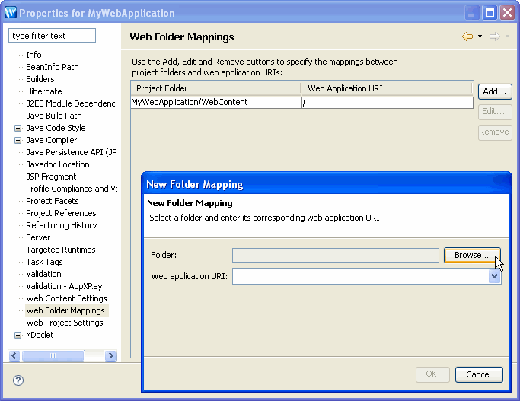Screen dimensions: 520x401
Task: Select Builders in the tree
Action: (x=40, y=79)
